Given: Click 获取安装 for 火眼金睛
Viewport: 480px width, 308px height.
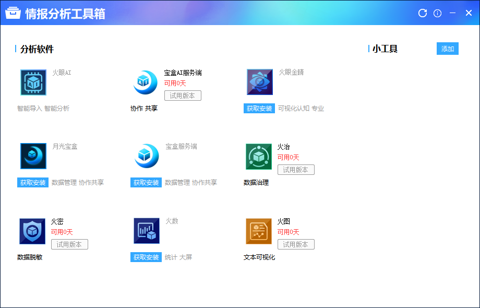Looking at the screenshot, I should click(259, 109).
